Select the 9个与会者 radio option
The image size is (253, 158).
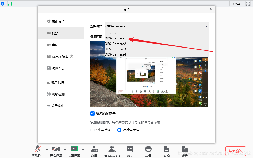pyautogui.click(x=93, y=130)
